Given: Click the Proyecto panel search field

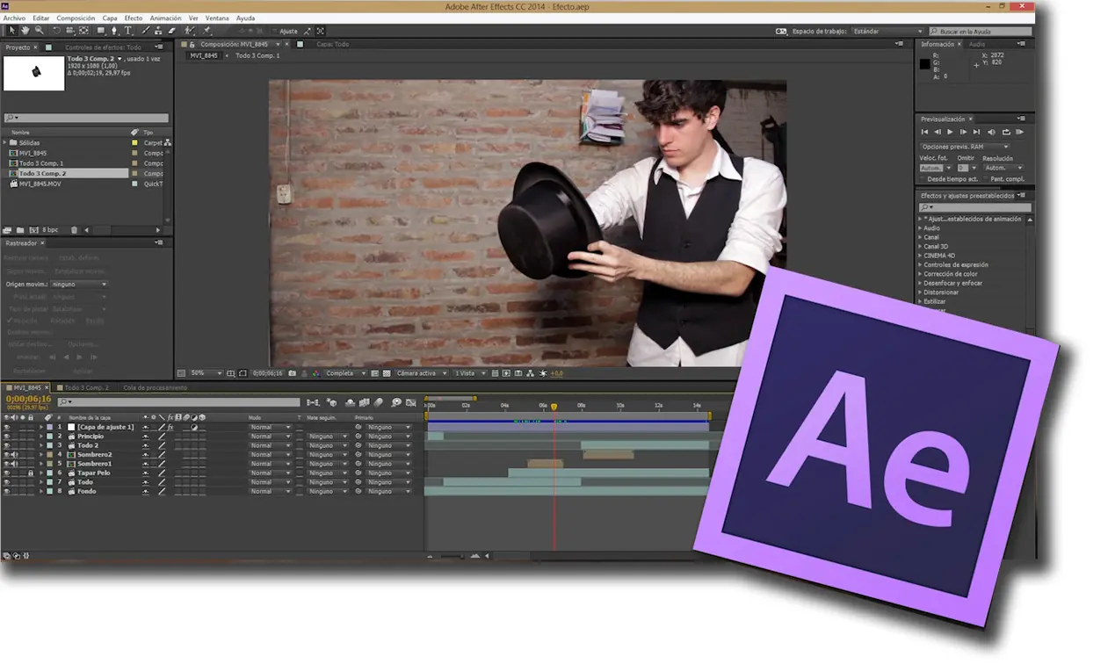Looking at the screenshot, I should point(85,118).
